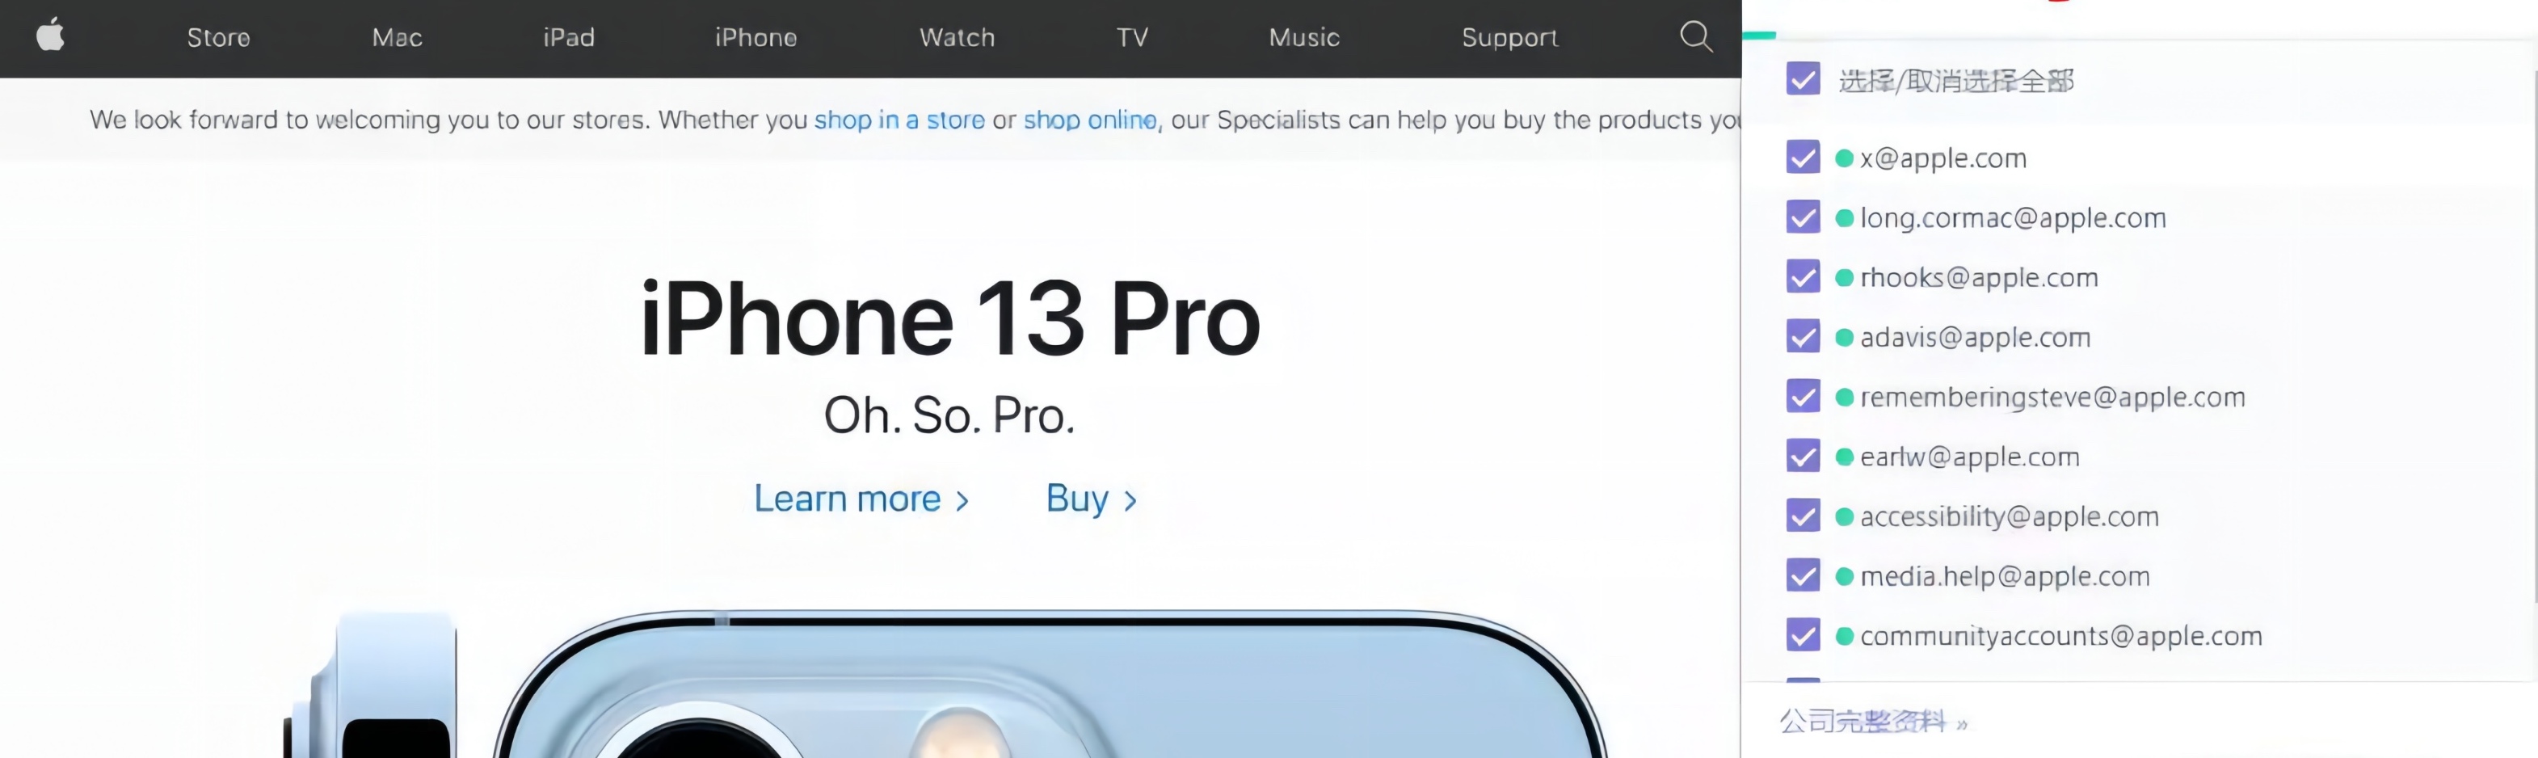
Task: Open the Mac menu item
Action: pos(397,37)
